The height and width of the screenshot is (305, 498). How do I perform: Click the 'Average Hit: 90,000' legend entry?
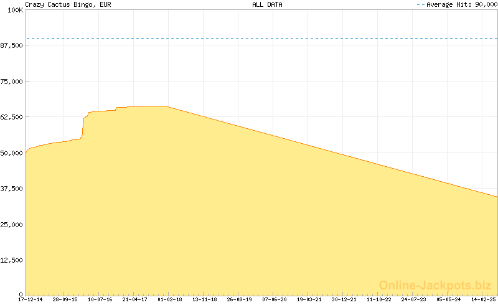(x=461, y=4)
